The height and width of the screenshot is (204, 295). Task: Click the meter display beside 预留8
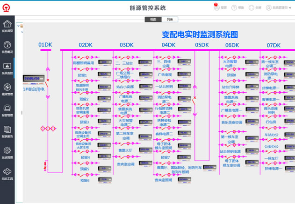[252, 75]
